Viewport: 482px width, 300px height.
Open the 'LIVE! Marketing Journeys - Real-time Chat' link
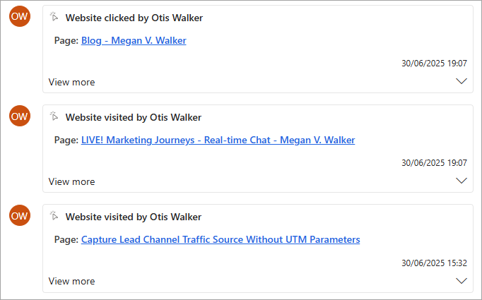(x=218, y=140)
